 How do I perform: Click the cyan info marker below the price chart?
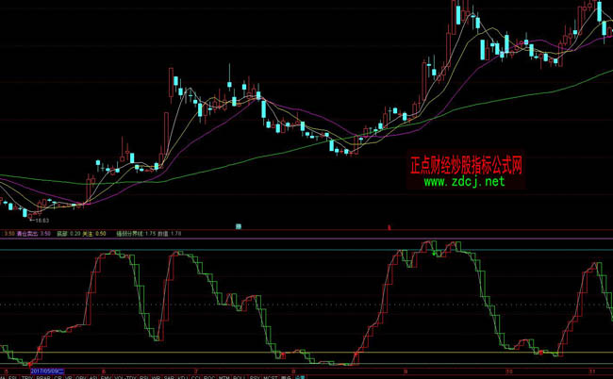pyautogui.click(x=240, y=226)
